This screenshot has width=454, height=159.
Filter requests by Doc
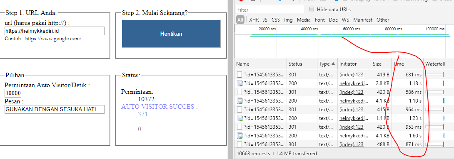(x=333, y=20)
